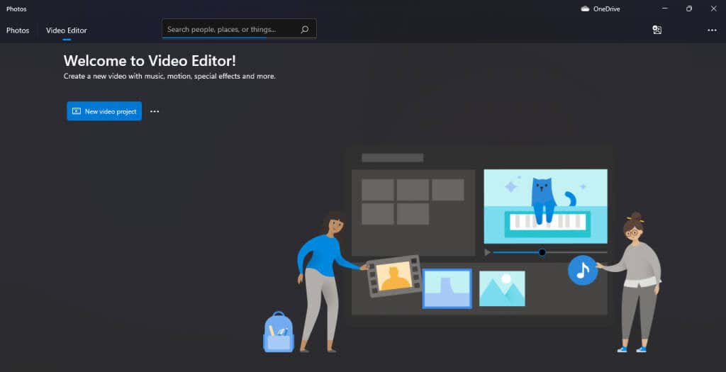
Task: Close the Photos app window
Action: pos(713,9)
